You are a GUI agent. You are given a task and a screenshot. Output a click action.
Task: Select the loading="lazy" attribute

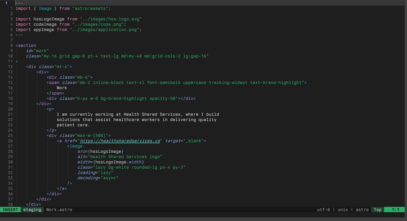point(95,172)
